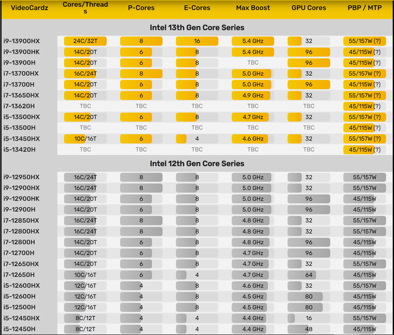Image resolution: width=394 pixels, height=335 pixels.
Task: Click the i9-12900H row label
Action: [19, 210]
